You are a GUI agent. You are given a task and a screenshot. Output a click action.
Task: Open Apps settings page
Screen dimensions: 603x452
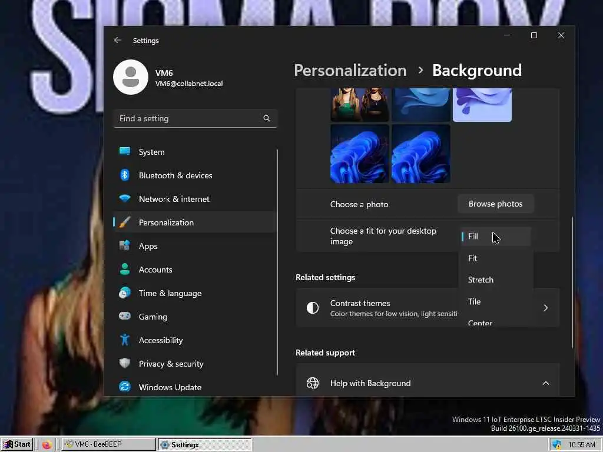click(x=195, y=246)
